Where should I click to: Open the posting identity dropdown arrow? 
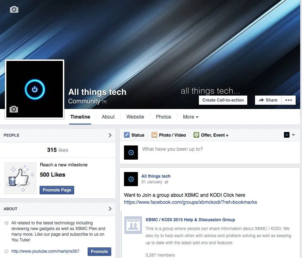[293, 135]
